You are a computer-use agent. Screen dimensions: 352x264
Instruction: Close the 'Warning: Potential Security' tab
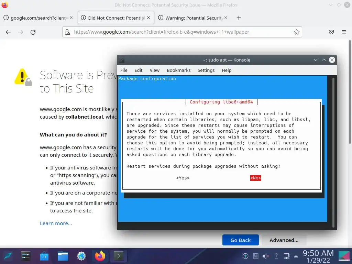pos(226,18)
